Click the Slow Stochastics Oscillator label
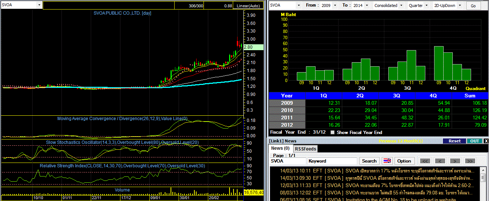The image size is (489, 201). 122,142
